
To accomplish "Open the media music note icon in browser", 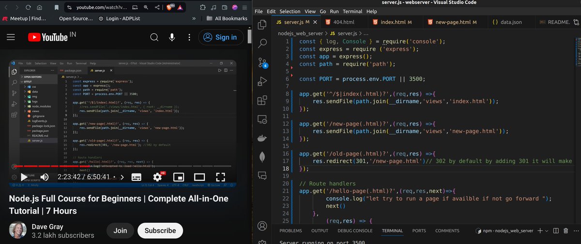I will (x=213, y=7).
